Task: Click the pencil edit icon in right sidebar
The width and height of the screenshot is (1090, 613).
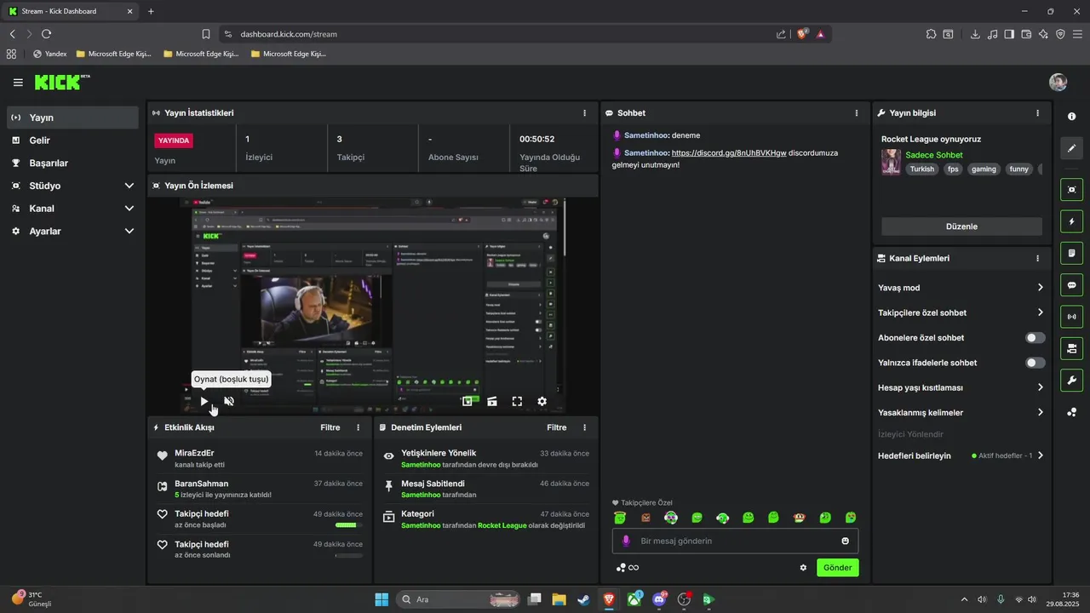Action: pyautogui.click(x=1072, y=148)
